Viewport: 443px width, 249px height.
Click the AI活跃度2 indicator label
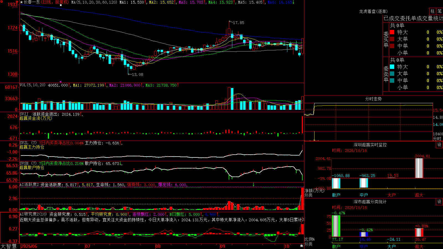29,185
